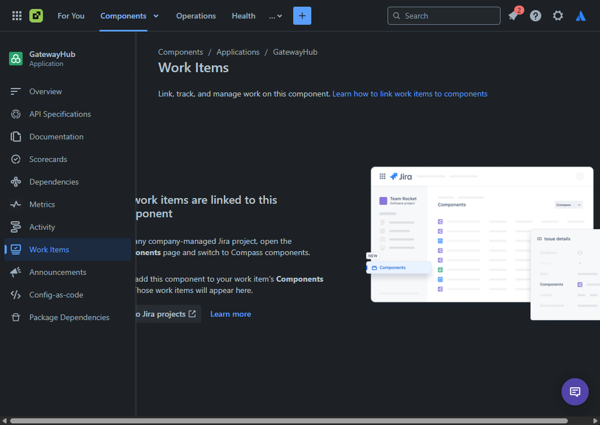The height and width of the screenshot is (425, 600).
Task: Navigate to Components breadcrumb
Action: point(181,52)
